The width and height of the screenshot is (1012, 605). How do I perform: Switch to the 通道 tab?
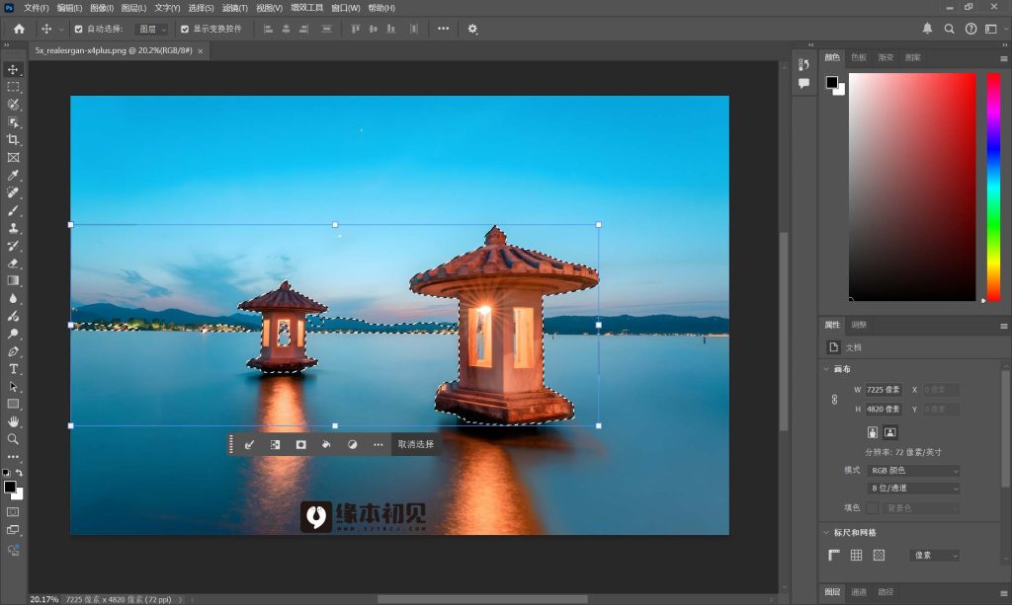click(859, 592)
